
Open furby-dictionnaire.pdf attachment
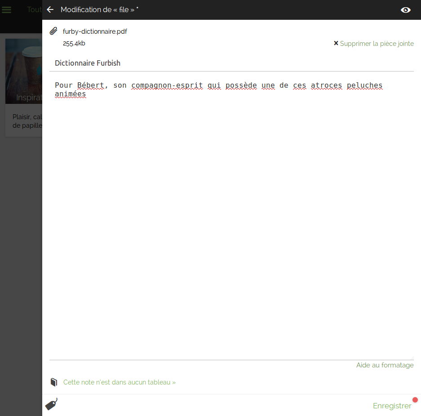pyautogui.click(x=95, y=31)
